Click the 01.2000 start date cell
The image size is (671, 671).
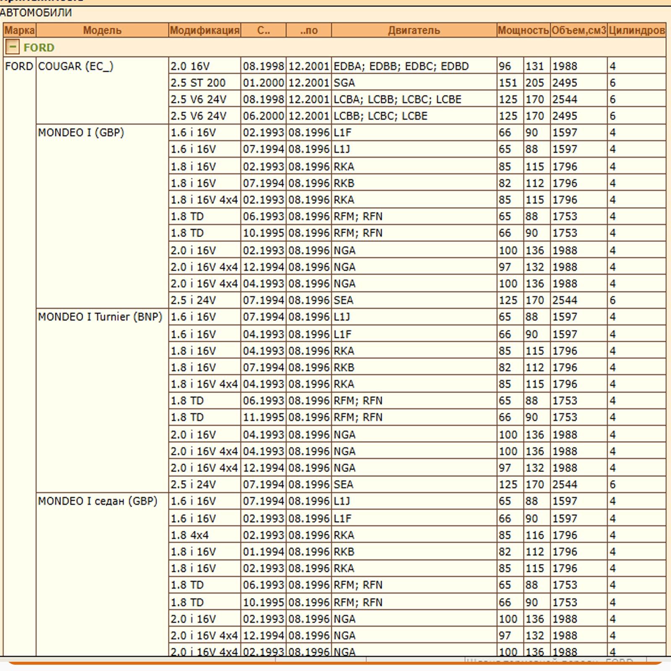point(264,83)
